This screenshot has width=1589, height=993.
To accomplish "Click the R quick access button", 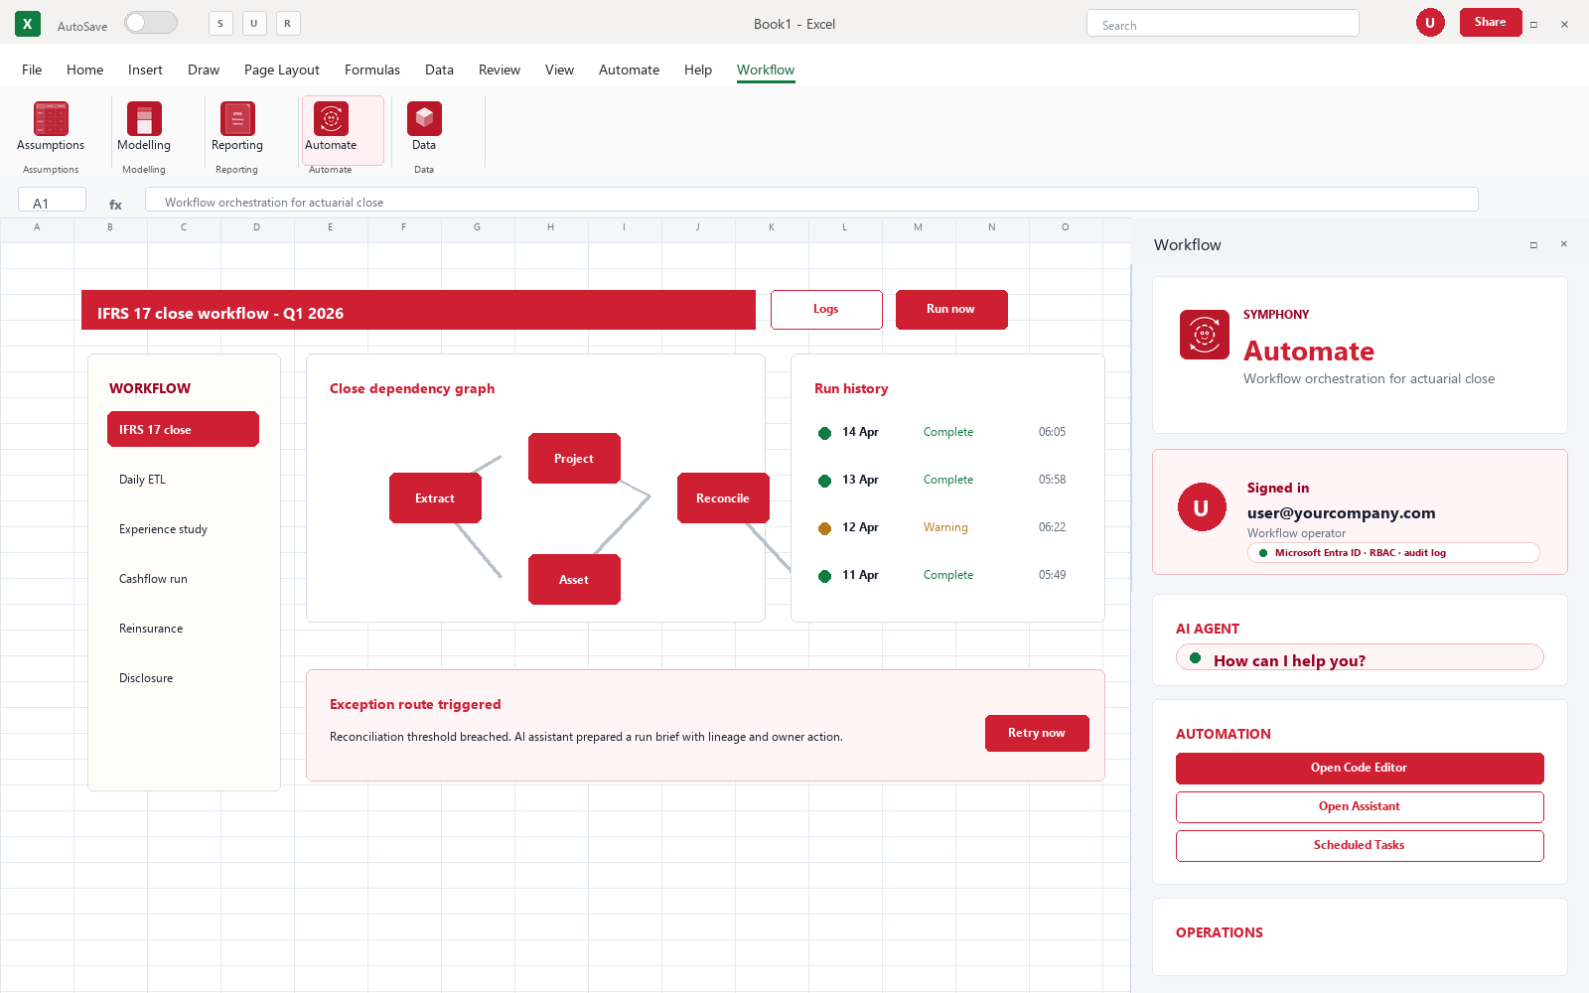I will click(288, 23).
